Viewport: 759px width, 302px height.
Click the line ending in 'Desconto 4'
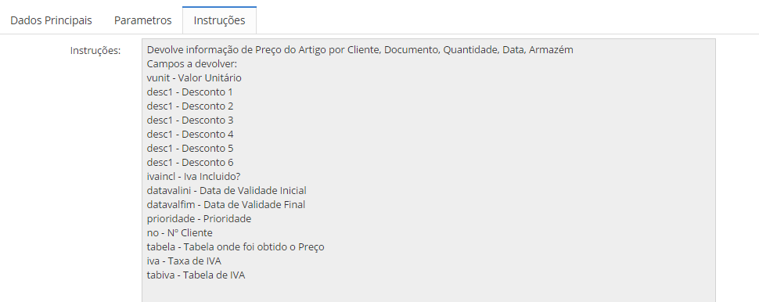coord(189,134)
